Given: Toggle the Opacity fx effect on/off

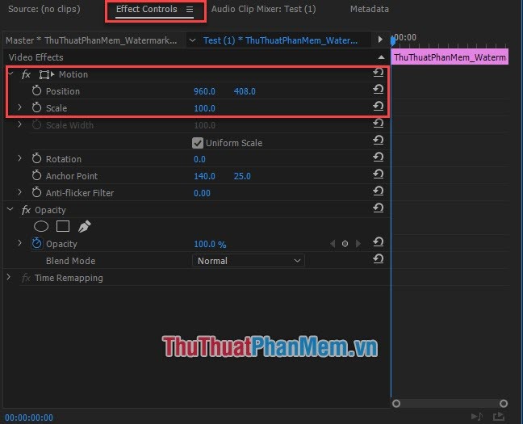Looking at the screenshot, I should [26, 210].
